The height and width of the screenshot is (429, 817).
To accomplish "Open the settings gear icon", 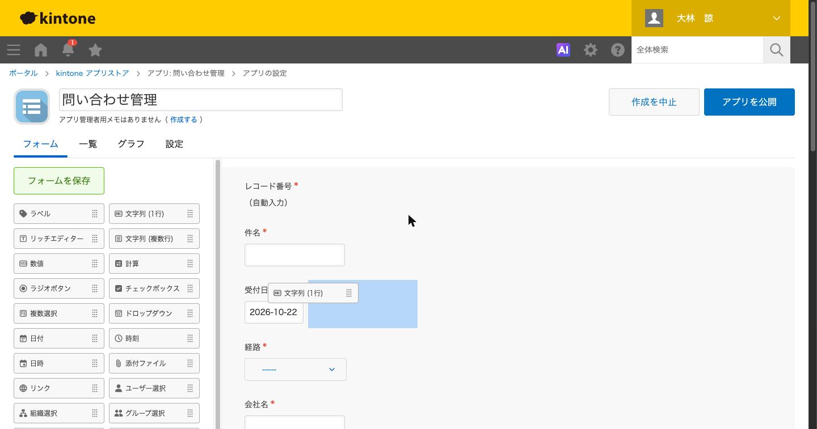I will coord(591,50).
